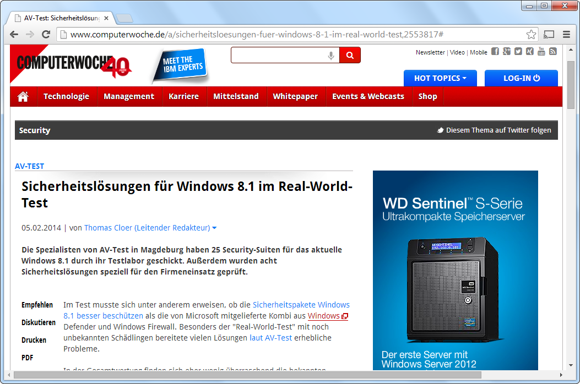Expand the HOT TOPICS dropdown
The width and height of the screenshot is (580, 384).
point(440,78)
